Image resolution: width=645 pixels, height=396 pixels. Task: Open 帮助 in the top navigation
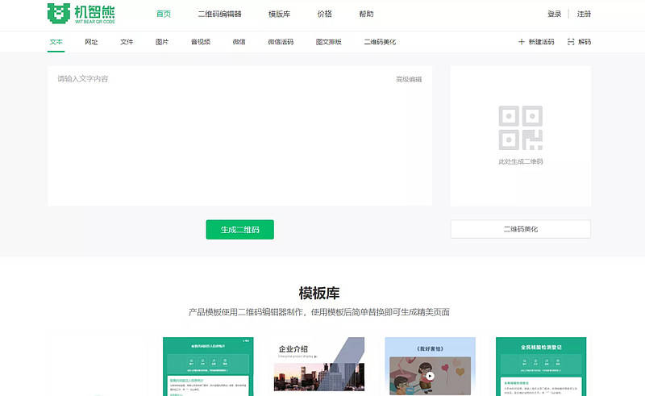click(x=366, y=14)
